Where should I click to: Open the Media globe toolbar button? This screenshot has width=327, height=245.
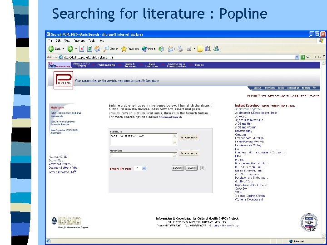[x=149, y=49]
